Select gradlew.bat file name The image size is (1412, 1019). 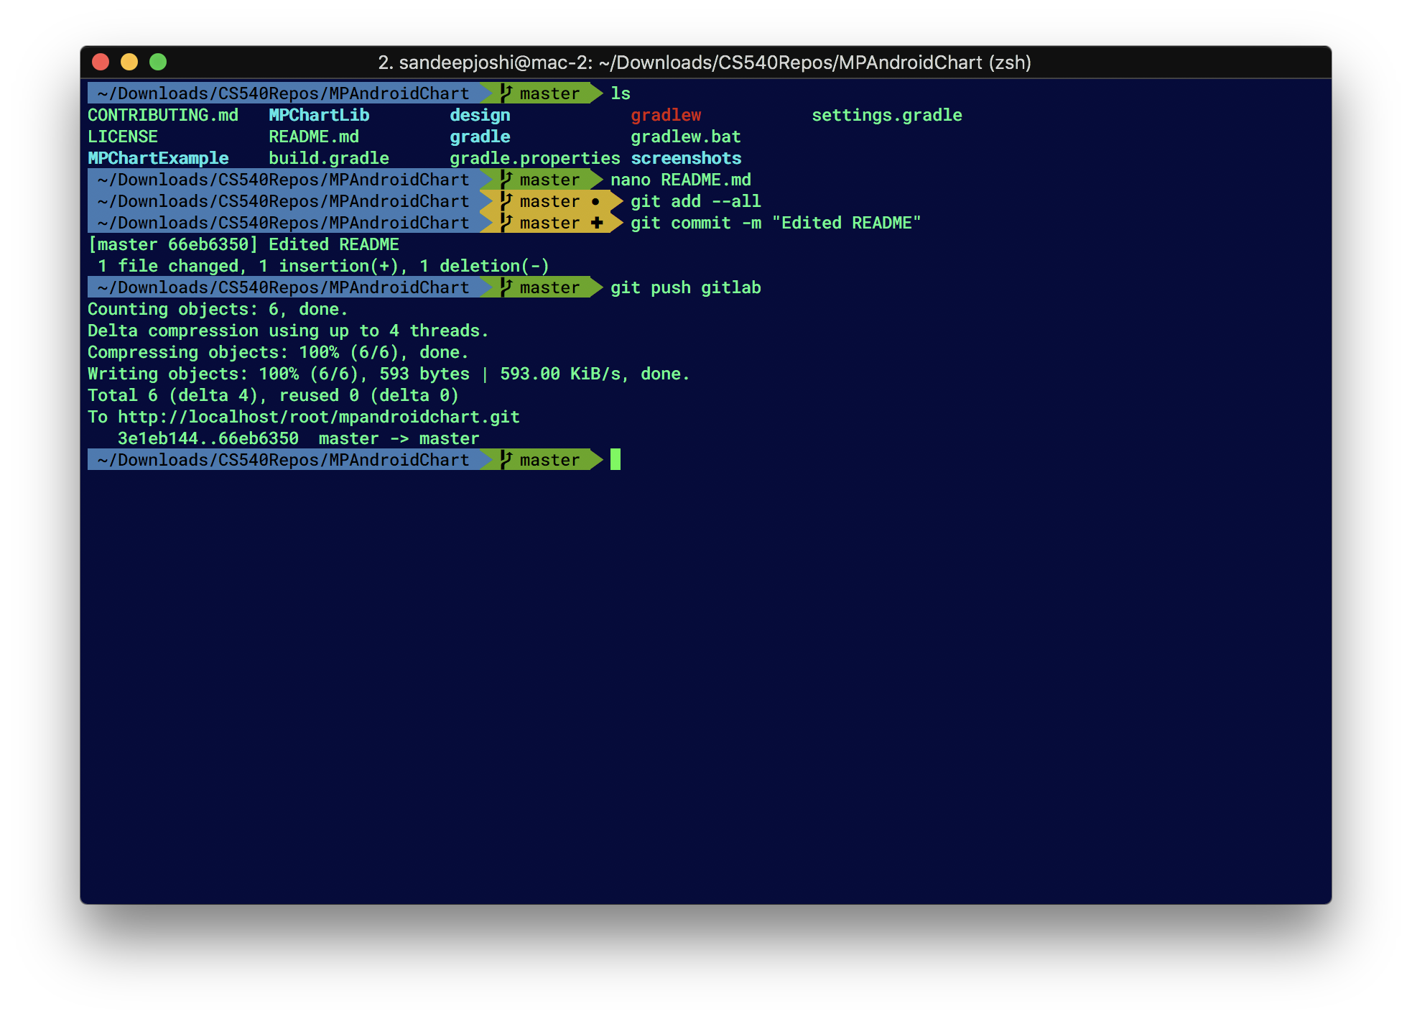686,137
